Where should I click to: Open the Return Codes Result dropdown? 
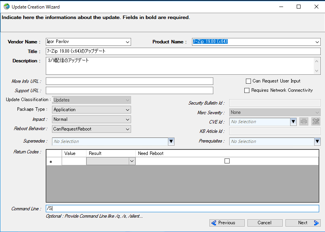click(132, 161)
